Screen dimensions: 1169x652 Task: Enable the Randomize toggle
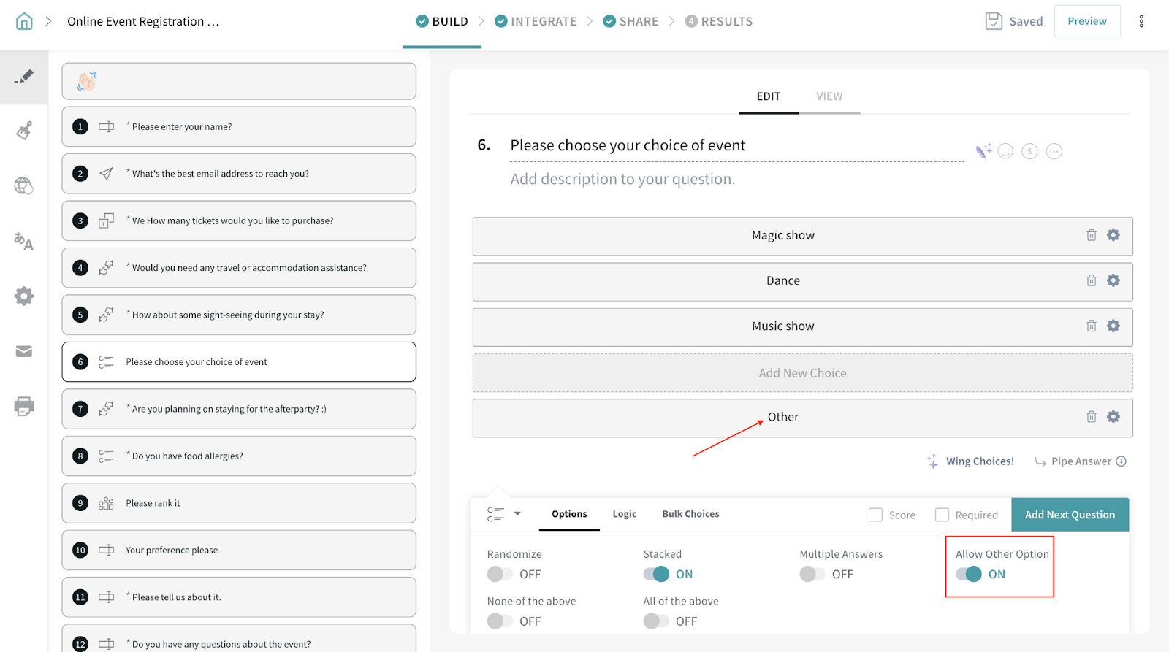pyautogui.click(x=500, y=574)
